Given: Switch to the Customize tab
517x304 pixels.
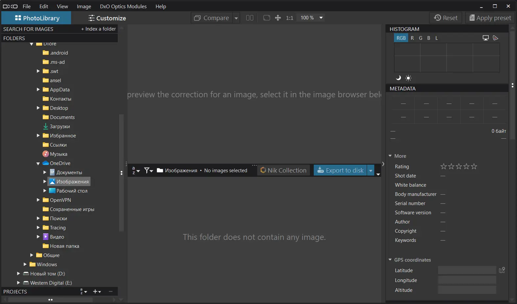Looking at the screenshot, I should tap(107, 18).
